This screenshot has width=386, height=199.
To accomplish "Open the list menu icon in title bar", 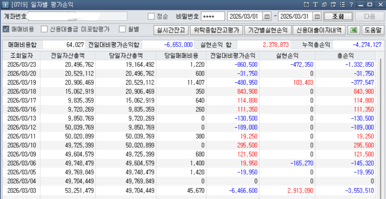I will (342, 5).
